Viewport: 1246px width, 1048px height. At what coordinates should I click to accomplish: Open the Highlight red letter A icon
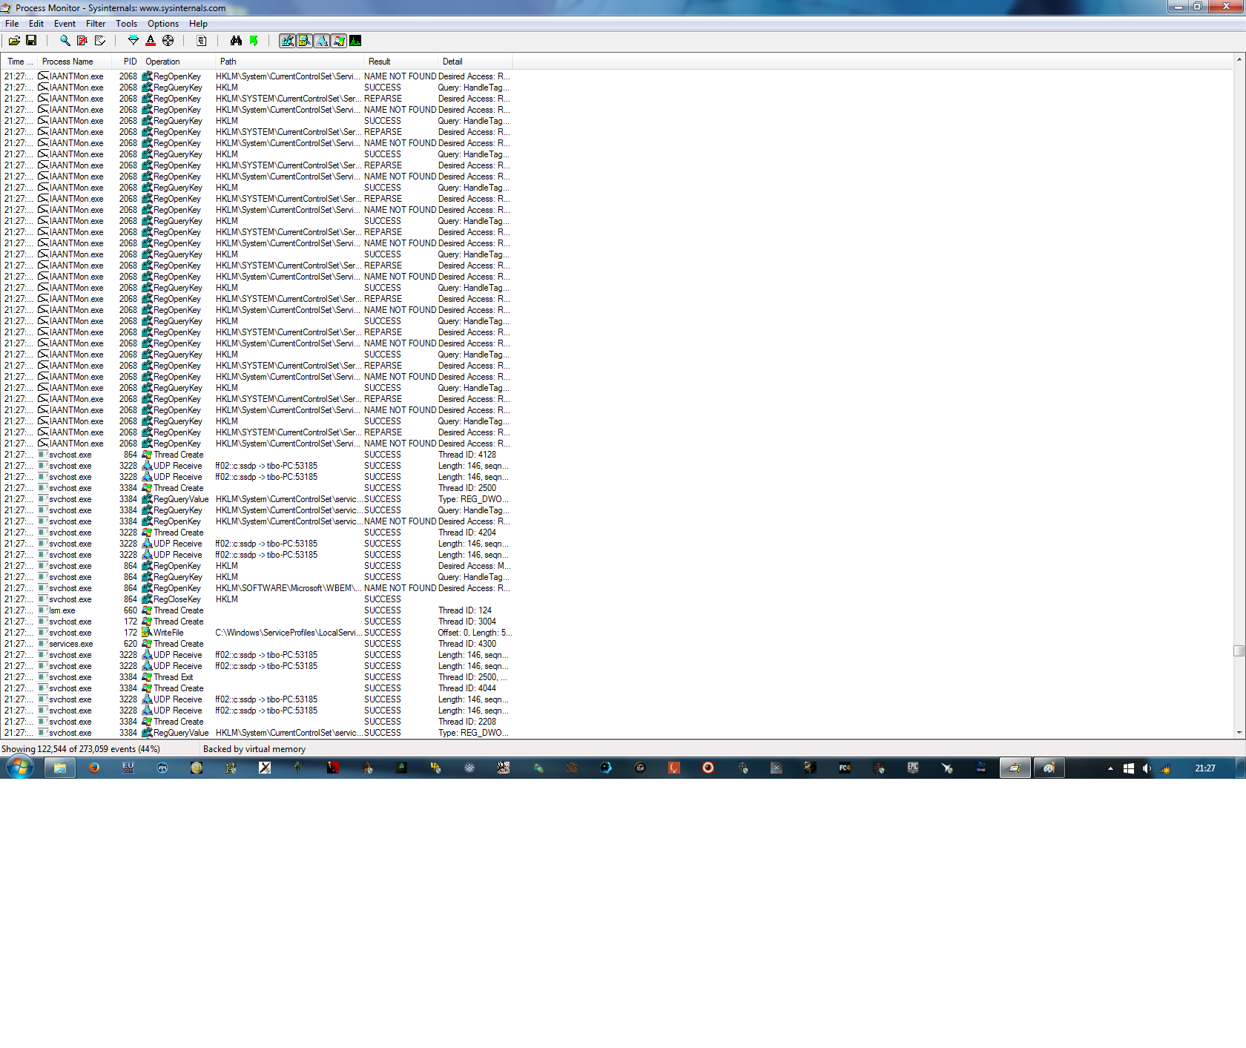[151, 41]
